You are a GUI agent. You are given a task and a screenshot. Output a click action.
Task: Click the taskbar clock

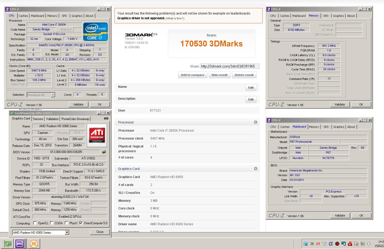[380, 244]
